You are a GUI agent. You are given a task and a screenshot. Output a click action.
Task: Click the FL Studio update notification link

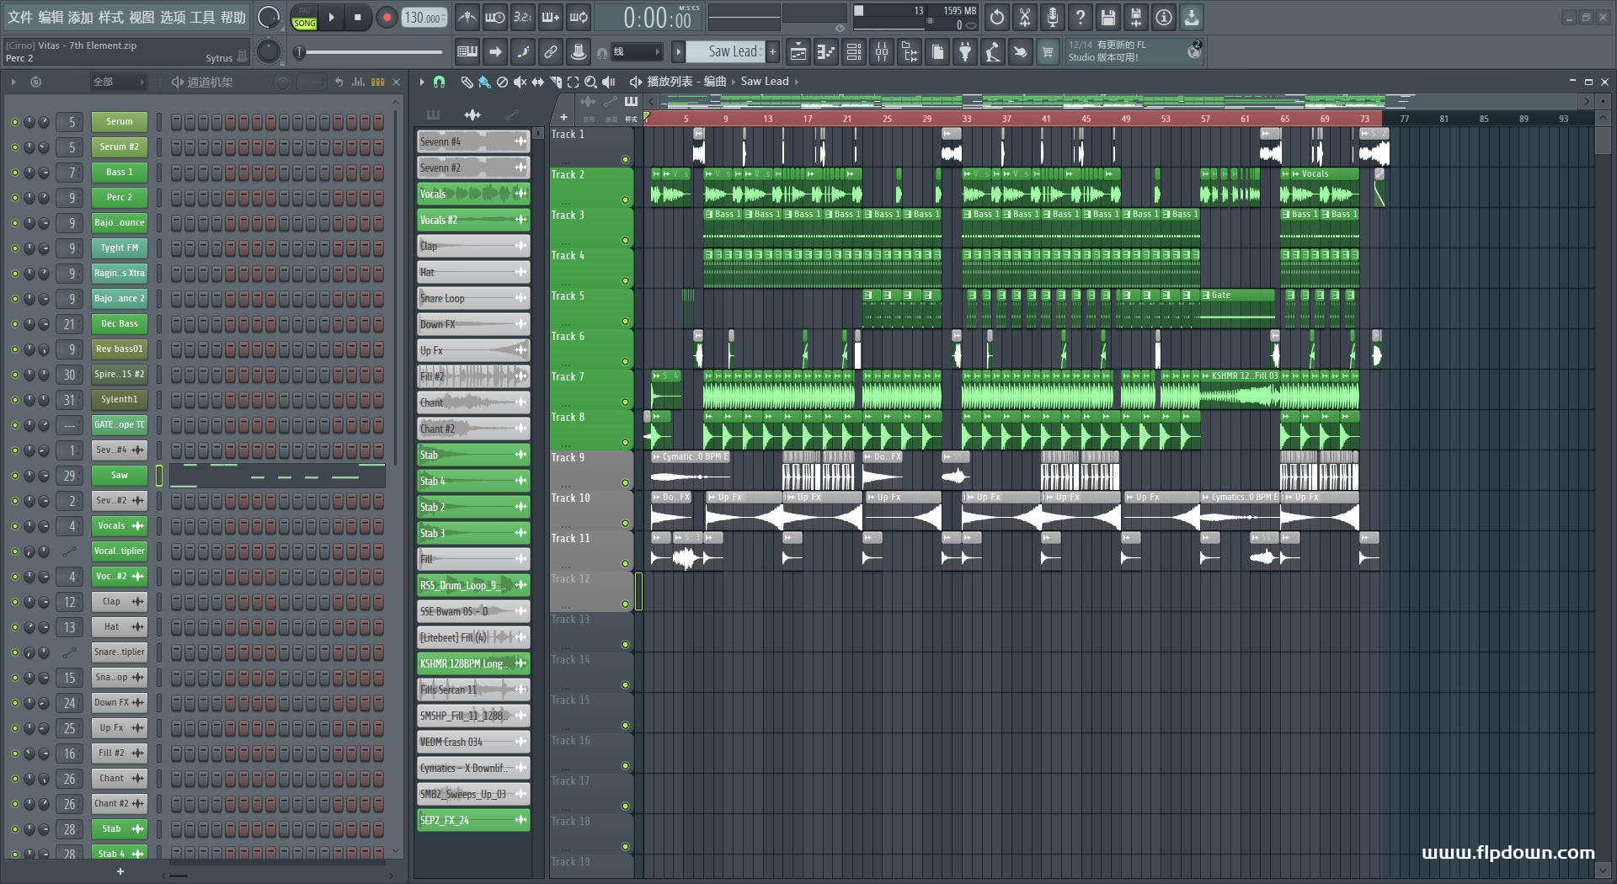1129,51
